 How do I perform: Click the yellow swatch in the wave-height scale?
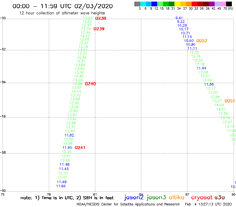pyautogui.click(x=177, y=4)
